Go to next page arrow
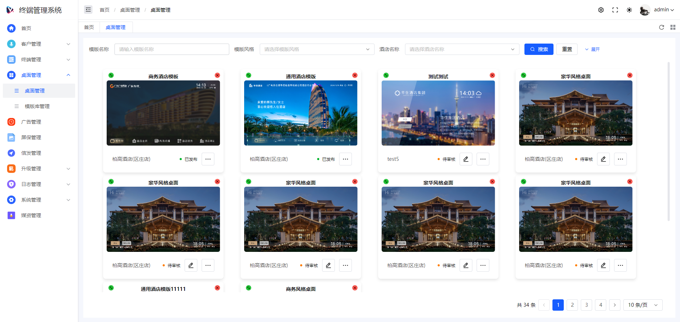This screenshot has height=322, width=680. click(615, 305)
